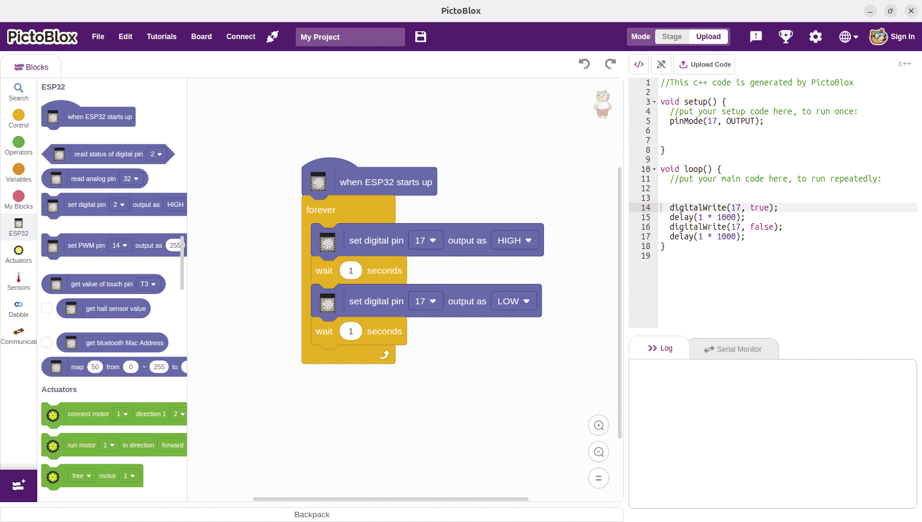The width and height of the screenshot is (922, 522).
Task: Click the block palette scrollbar
Action: [182, 262]
